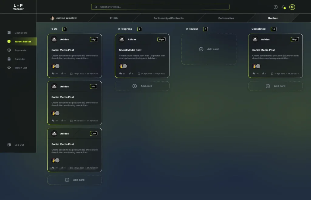Add card in the In Review column
Image resolution: width=311 pixels, height=200 pixels.
tap(209, 49)
